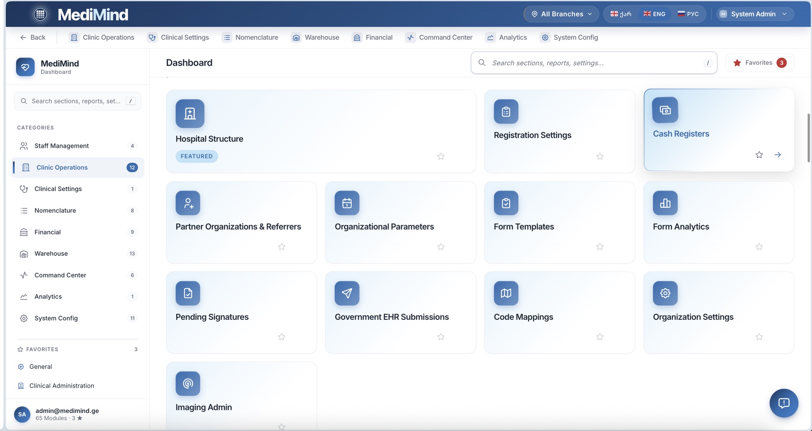Select Clinic Operations category in sidebar
Screen dimensions: 812x431
pos(77,168)
